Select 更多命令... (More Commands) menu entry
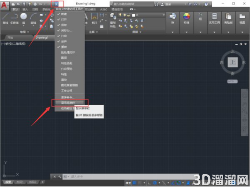Image resolution: width=250 pixels, height=187 pixels. point(70,97)
